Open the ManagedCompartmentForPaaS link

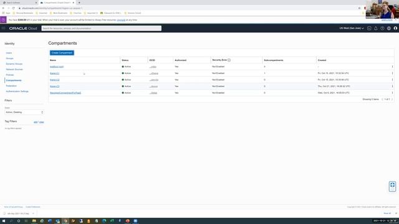point(65,93)
